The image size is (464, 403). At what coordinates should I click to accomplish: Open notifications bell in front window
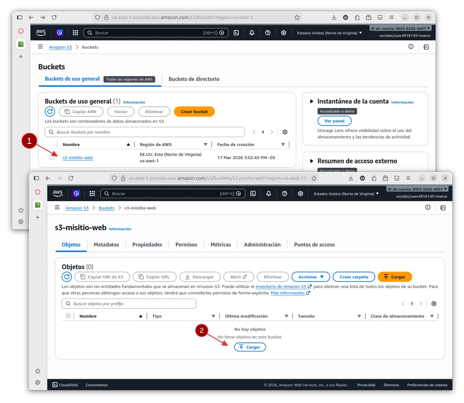pyautogui.click(x=268, y=193)
